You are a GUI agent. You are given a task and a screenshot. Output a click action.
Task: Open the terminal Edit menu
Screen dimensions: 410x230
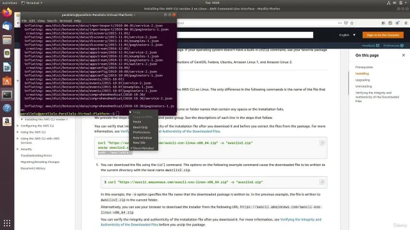tap(32, 20)
